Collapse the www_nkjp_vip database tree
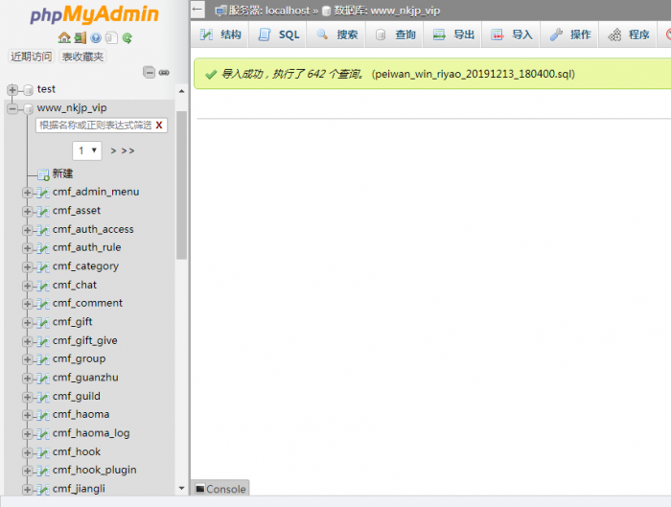Screen dimensions: 671x507 [x=12, y=108]
